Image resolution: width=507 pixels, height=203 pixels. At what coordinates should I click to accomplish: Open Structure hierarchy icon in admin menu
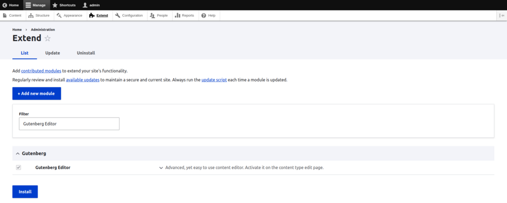[x=31, y=15]
